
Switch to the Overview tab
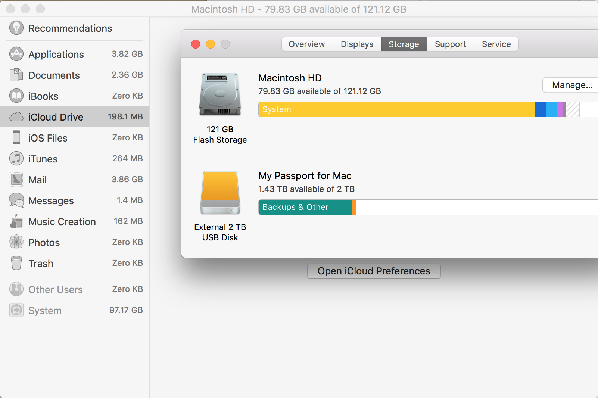307,44
